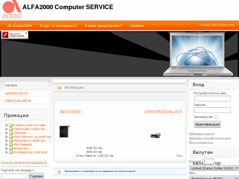Image resolution: width=239 pixels, height=179 pixels.
Task: Click the Забравена парола? link
Action: point(202,134)
